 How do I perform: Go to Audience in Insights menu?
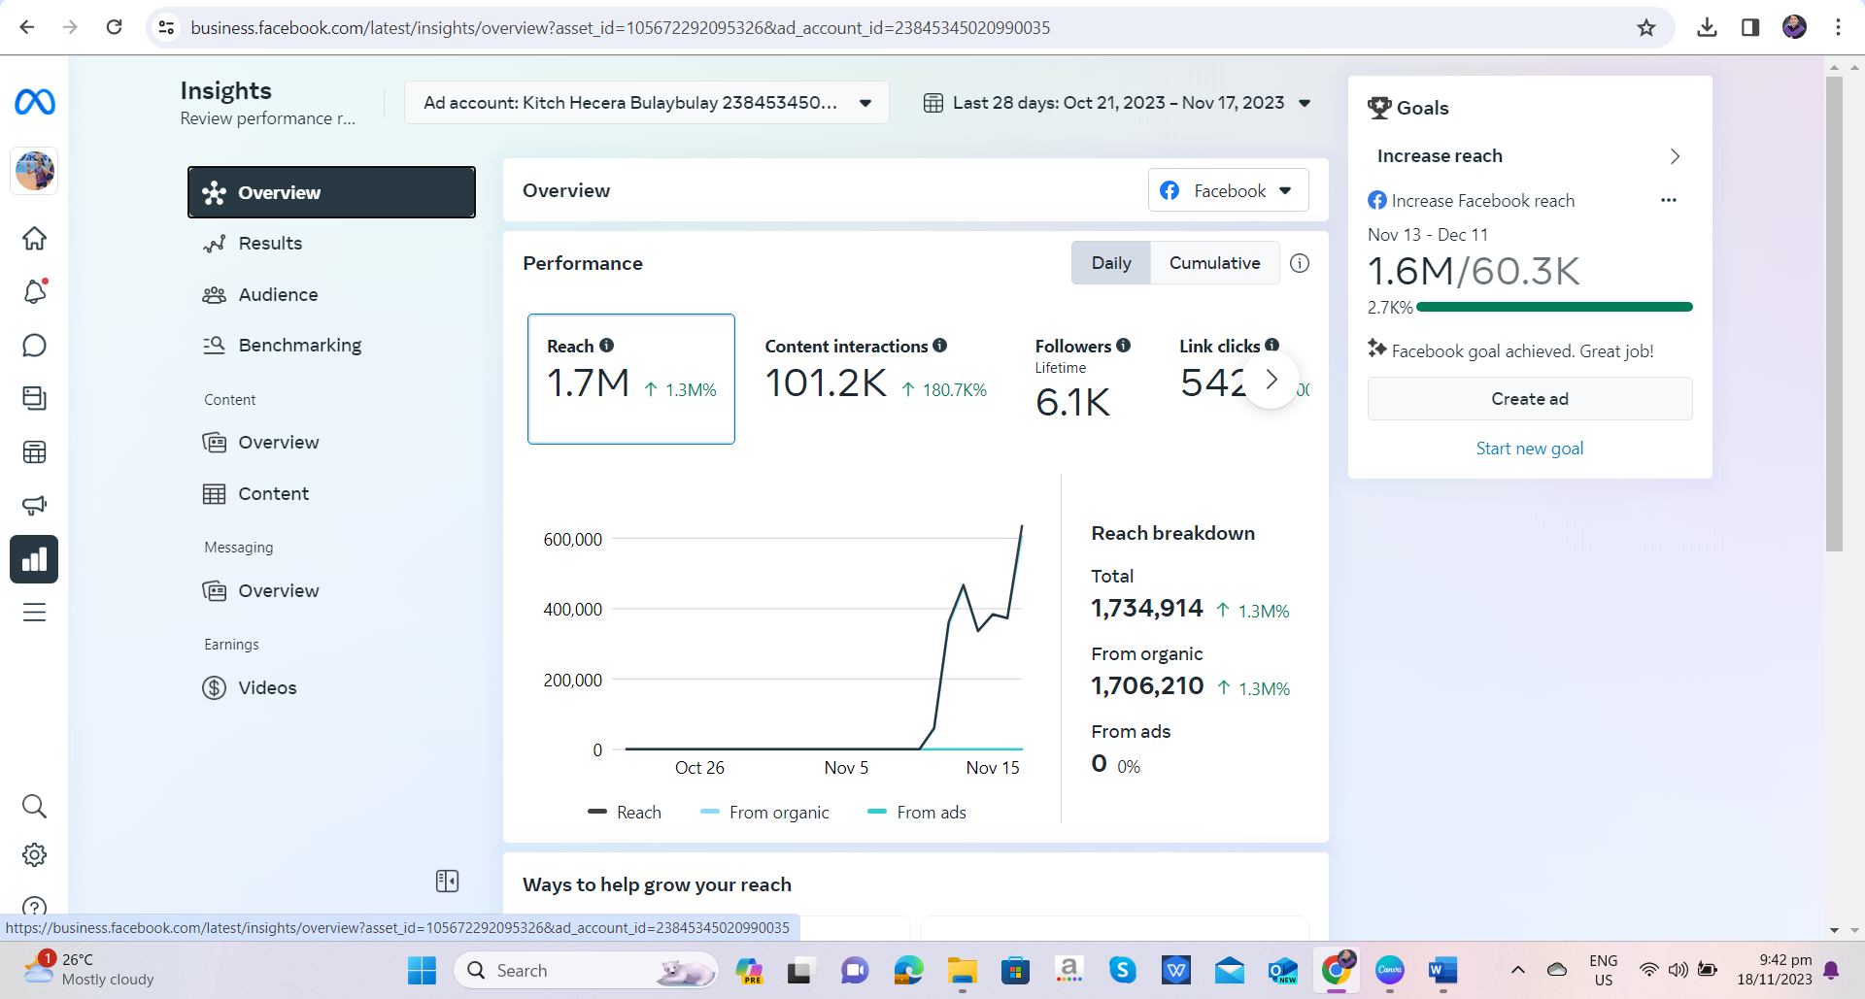(x=278, y=294)
